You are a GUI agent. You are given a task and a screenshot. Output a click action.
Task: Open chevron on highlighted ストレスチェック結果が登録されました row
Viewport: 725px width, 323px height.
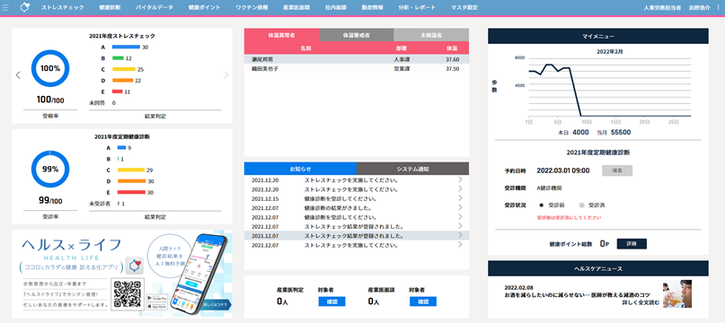pos(460,235)
